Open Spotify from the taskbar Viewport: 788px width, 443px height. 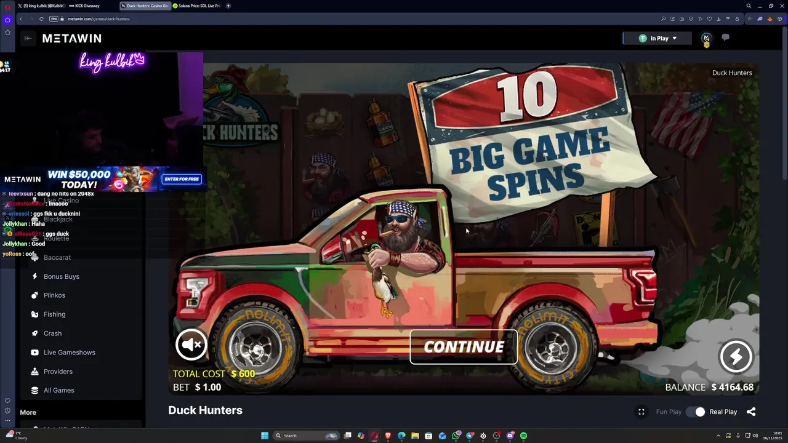pos(523,436)
